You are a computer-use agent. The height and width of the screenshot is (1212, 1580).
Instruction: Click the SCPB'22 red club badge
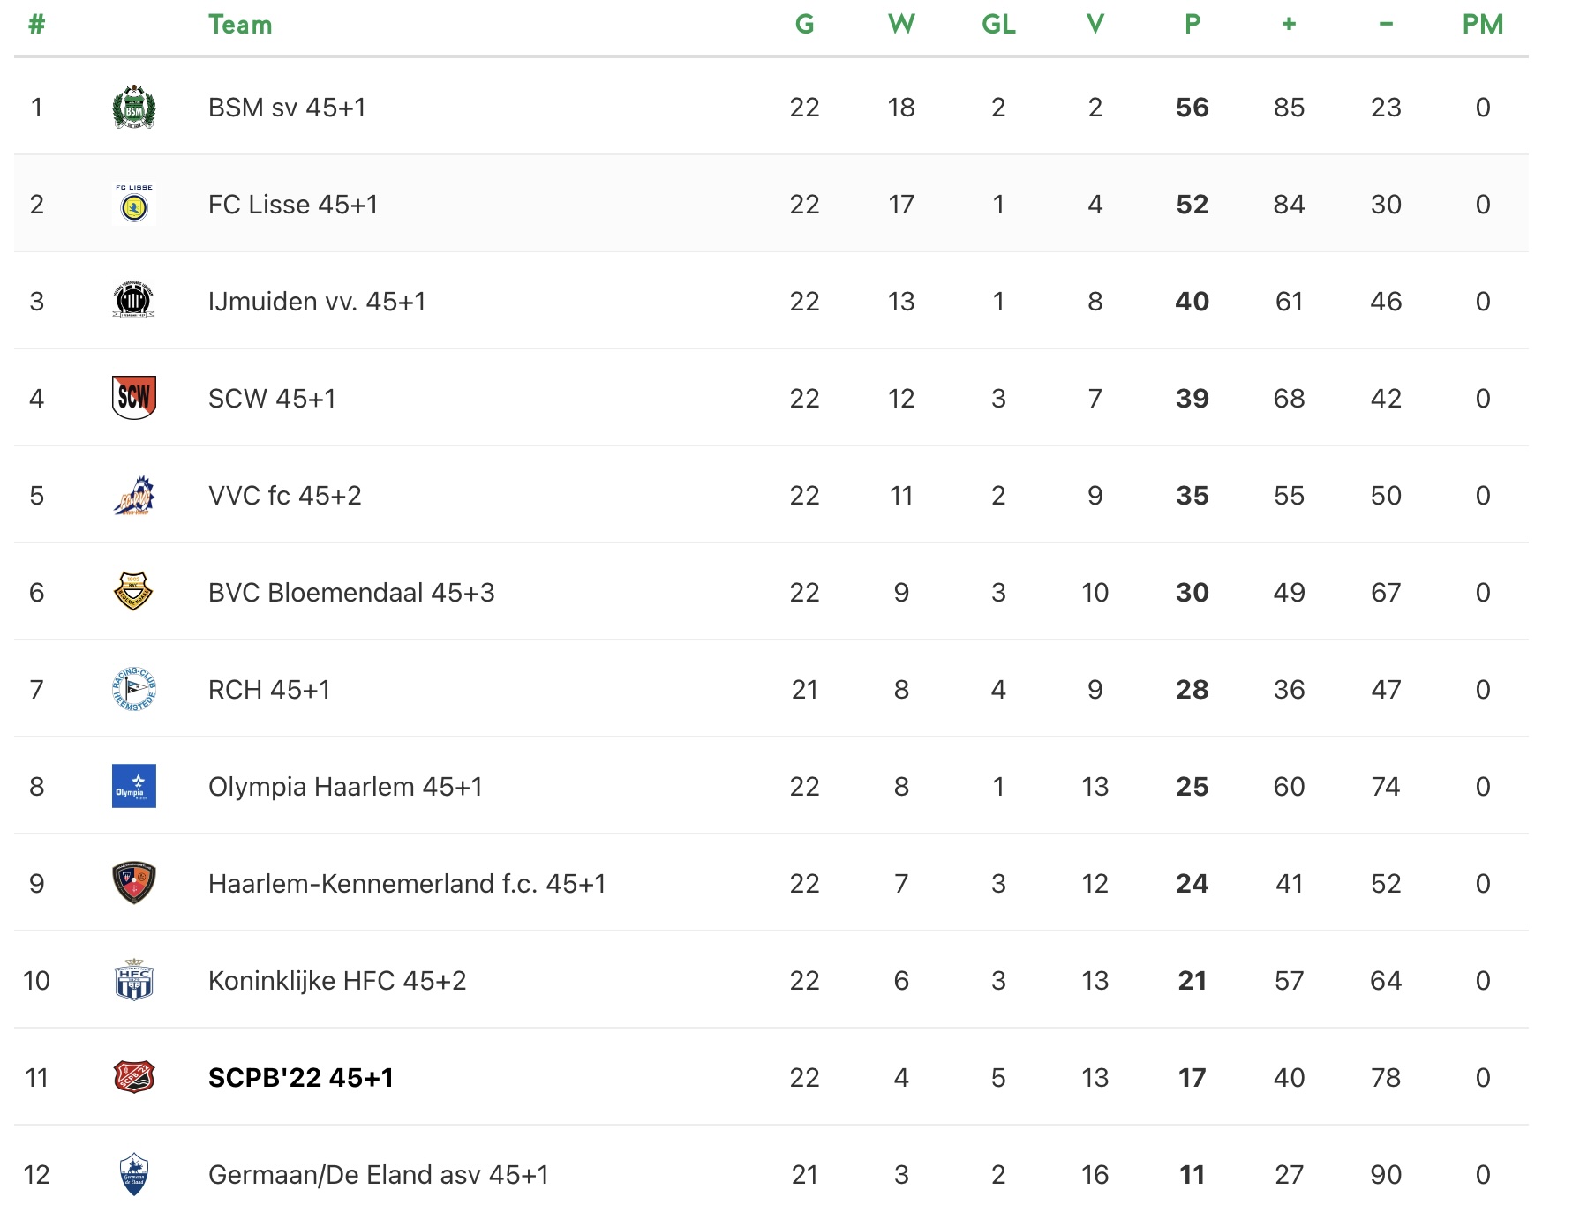[134, 1077]
